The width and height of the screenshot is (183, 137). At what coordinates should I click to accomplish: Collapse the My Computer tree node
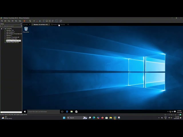[x=2, y=29]
